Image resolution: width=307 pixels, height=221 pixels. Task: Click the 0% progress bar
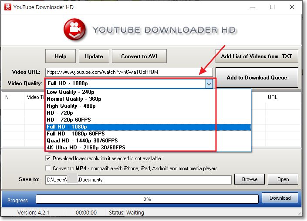click(147, 199)
